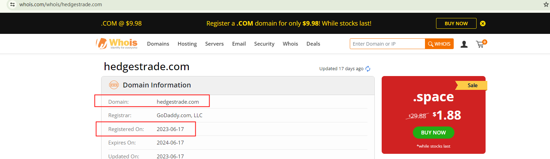The height and width of the screenshot is (159, 550).
Task: Bookmark this page with the star icon
Action: click(546, 4)
